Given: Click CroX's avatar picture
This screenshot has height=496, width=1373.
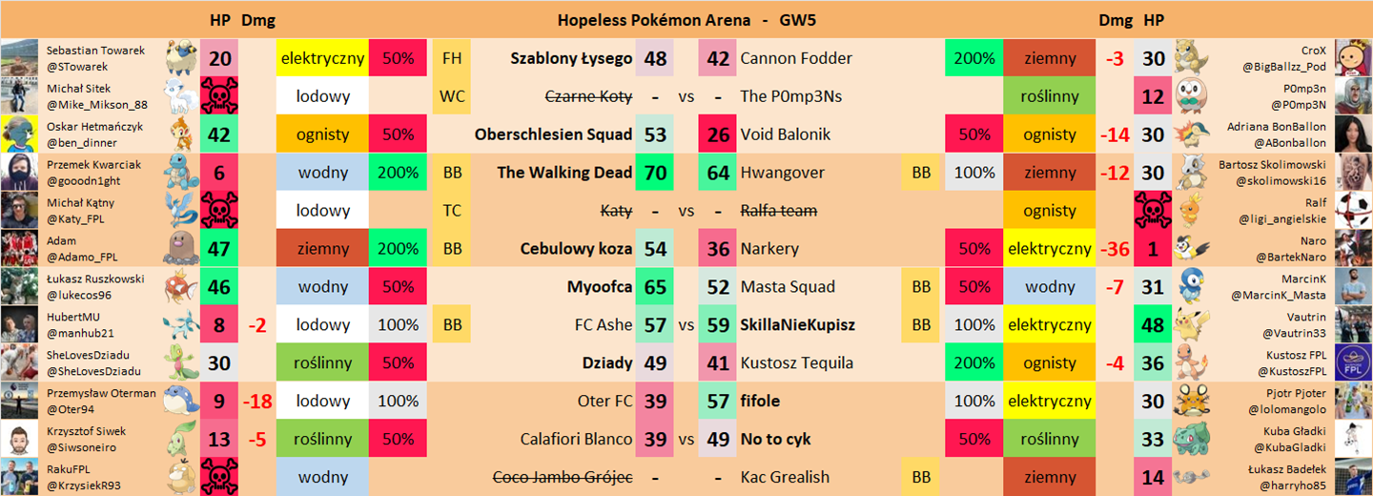Looking at the screenshot, I should click(1353, 58).
